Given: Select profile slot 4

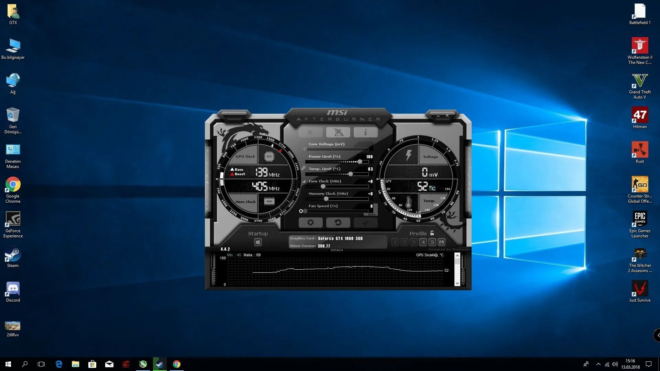Looking at the screenshot, I should 423,242.
